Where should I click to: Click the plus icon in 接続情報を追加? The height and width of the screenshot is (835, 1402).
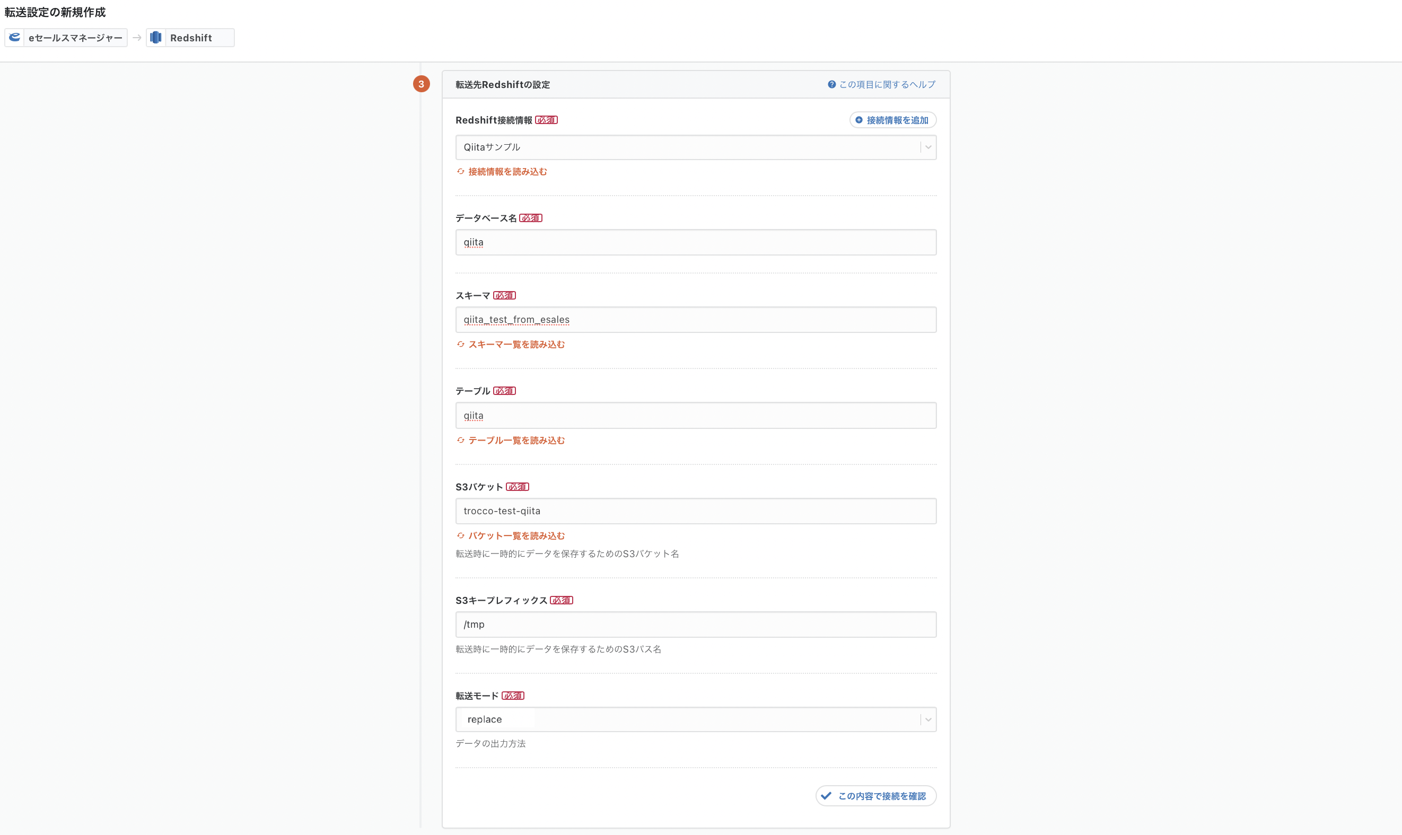click(858, 120)
